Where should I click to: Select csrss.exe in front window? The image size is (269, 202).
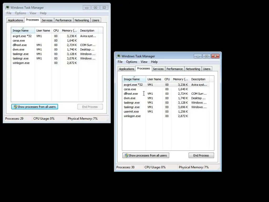[x=166, y=89]
